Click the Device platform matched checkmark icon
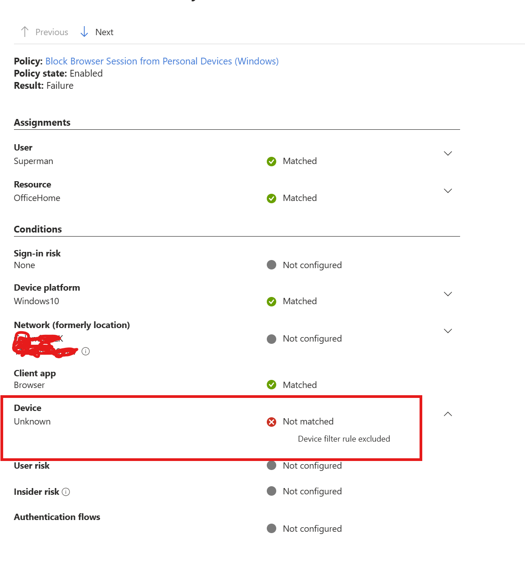Screen dimensions: 525x575 tap(271, 301)
